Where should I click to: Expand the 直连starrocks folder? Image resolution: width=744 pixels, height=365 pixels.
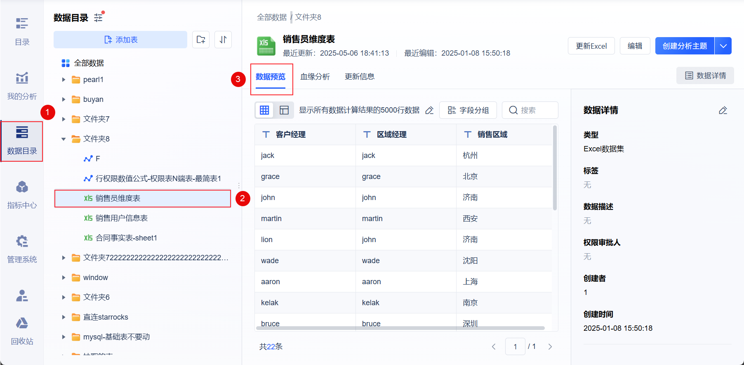[64, 317]
